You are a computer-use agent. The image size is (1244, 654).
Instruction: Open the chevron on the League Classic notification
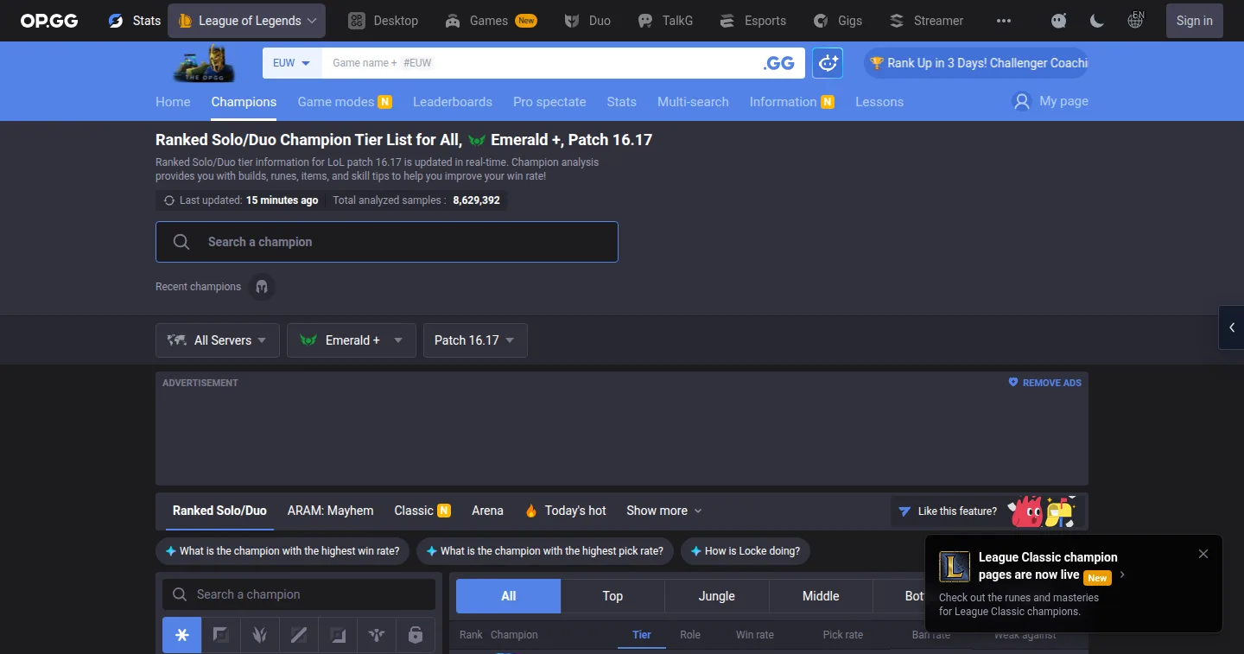coord(1122,575)
